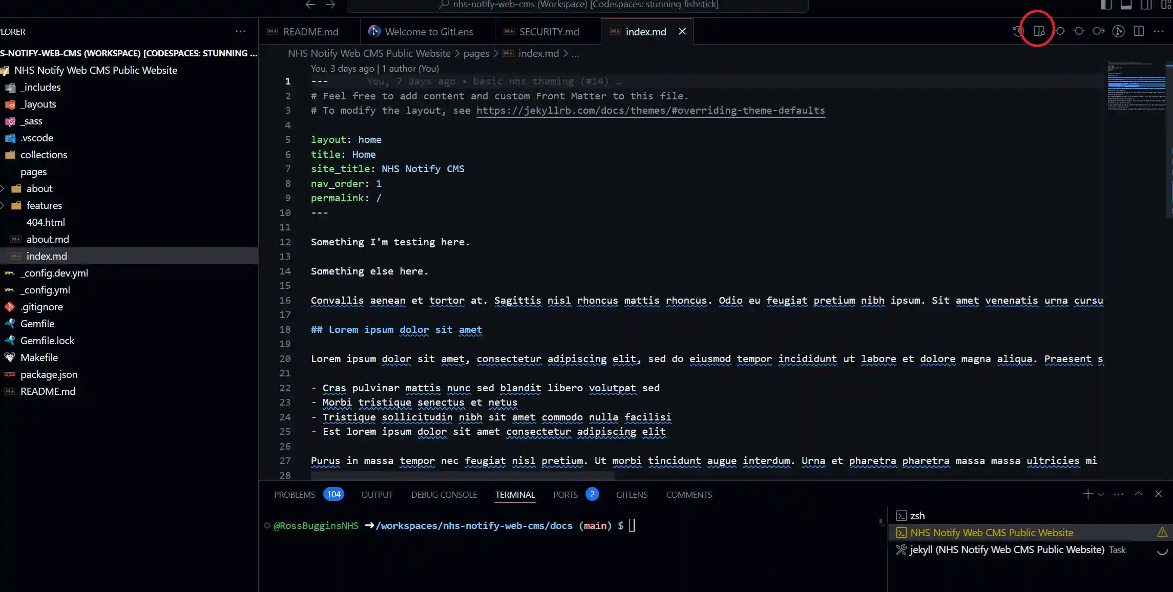The height and width of the screenshot is (592, 1173).
Task: Open GitLens next revision changes
Action: [1098, 31]
